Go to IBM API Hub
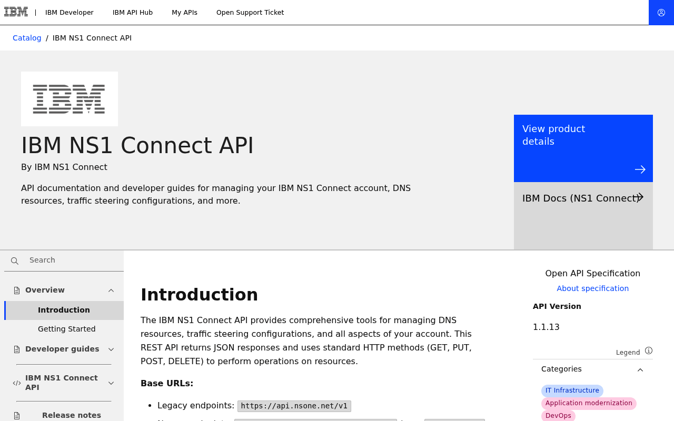Image resolution: width=674 pixels, height=421 pixels. tap(133, 13)
